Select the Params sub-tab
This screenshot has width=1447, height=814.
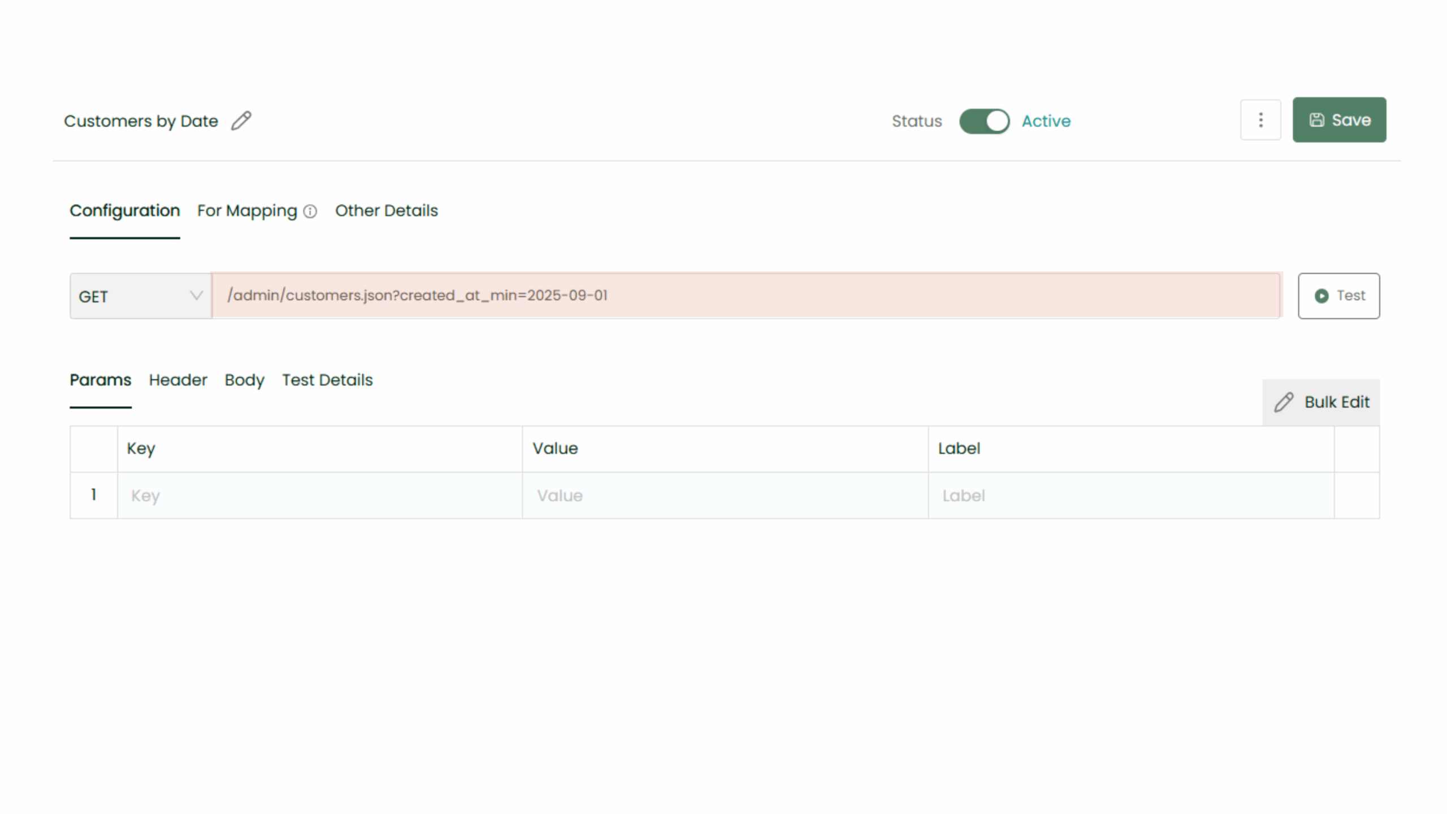tap(100, 380)
